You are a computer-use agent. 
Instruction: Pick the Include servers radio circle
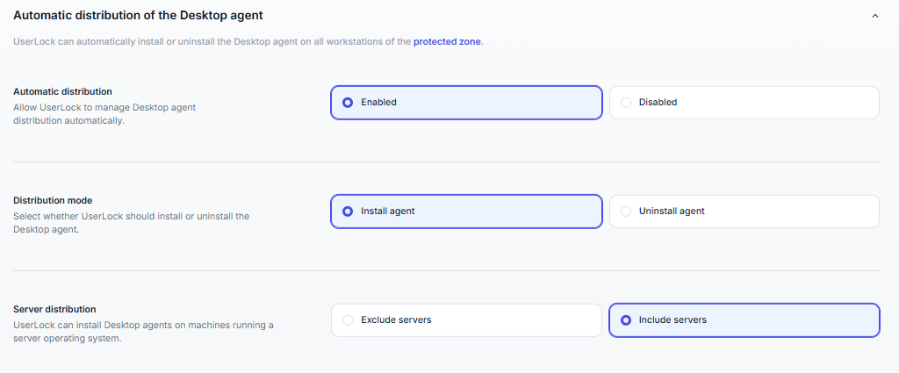coord(626,320)
